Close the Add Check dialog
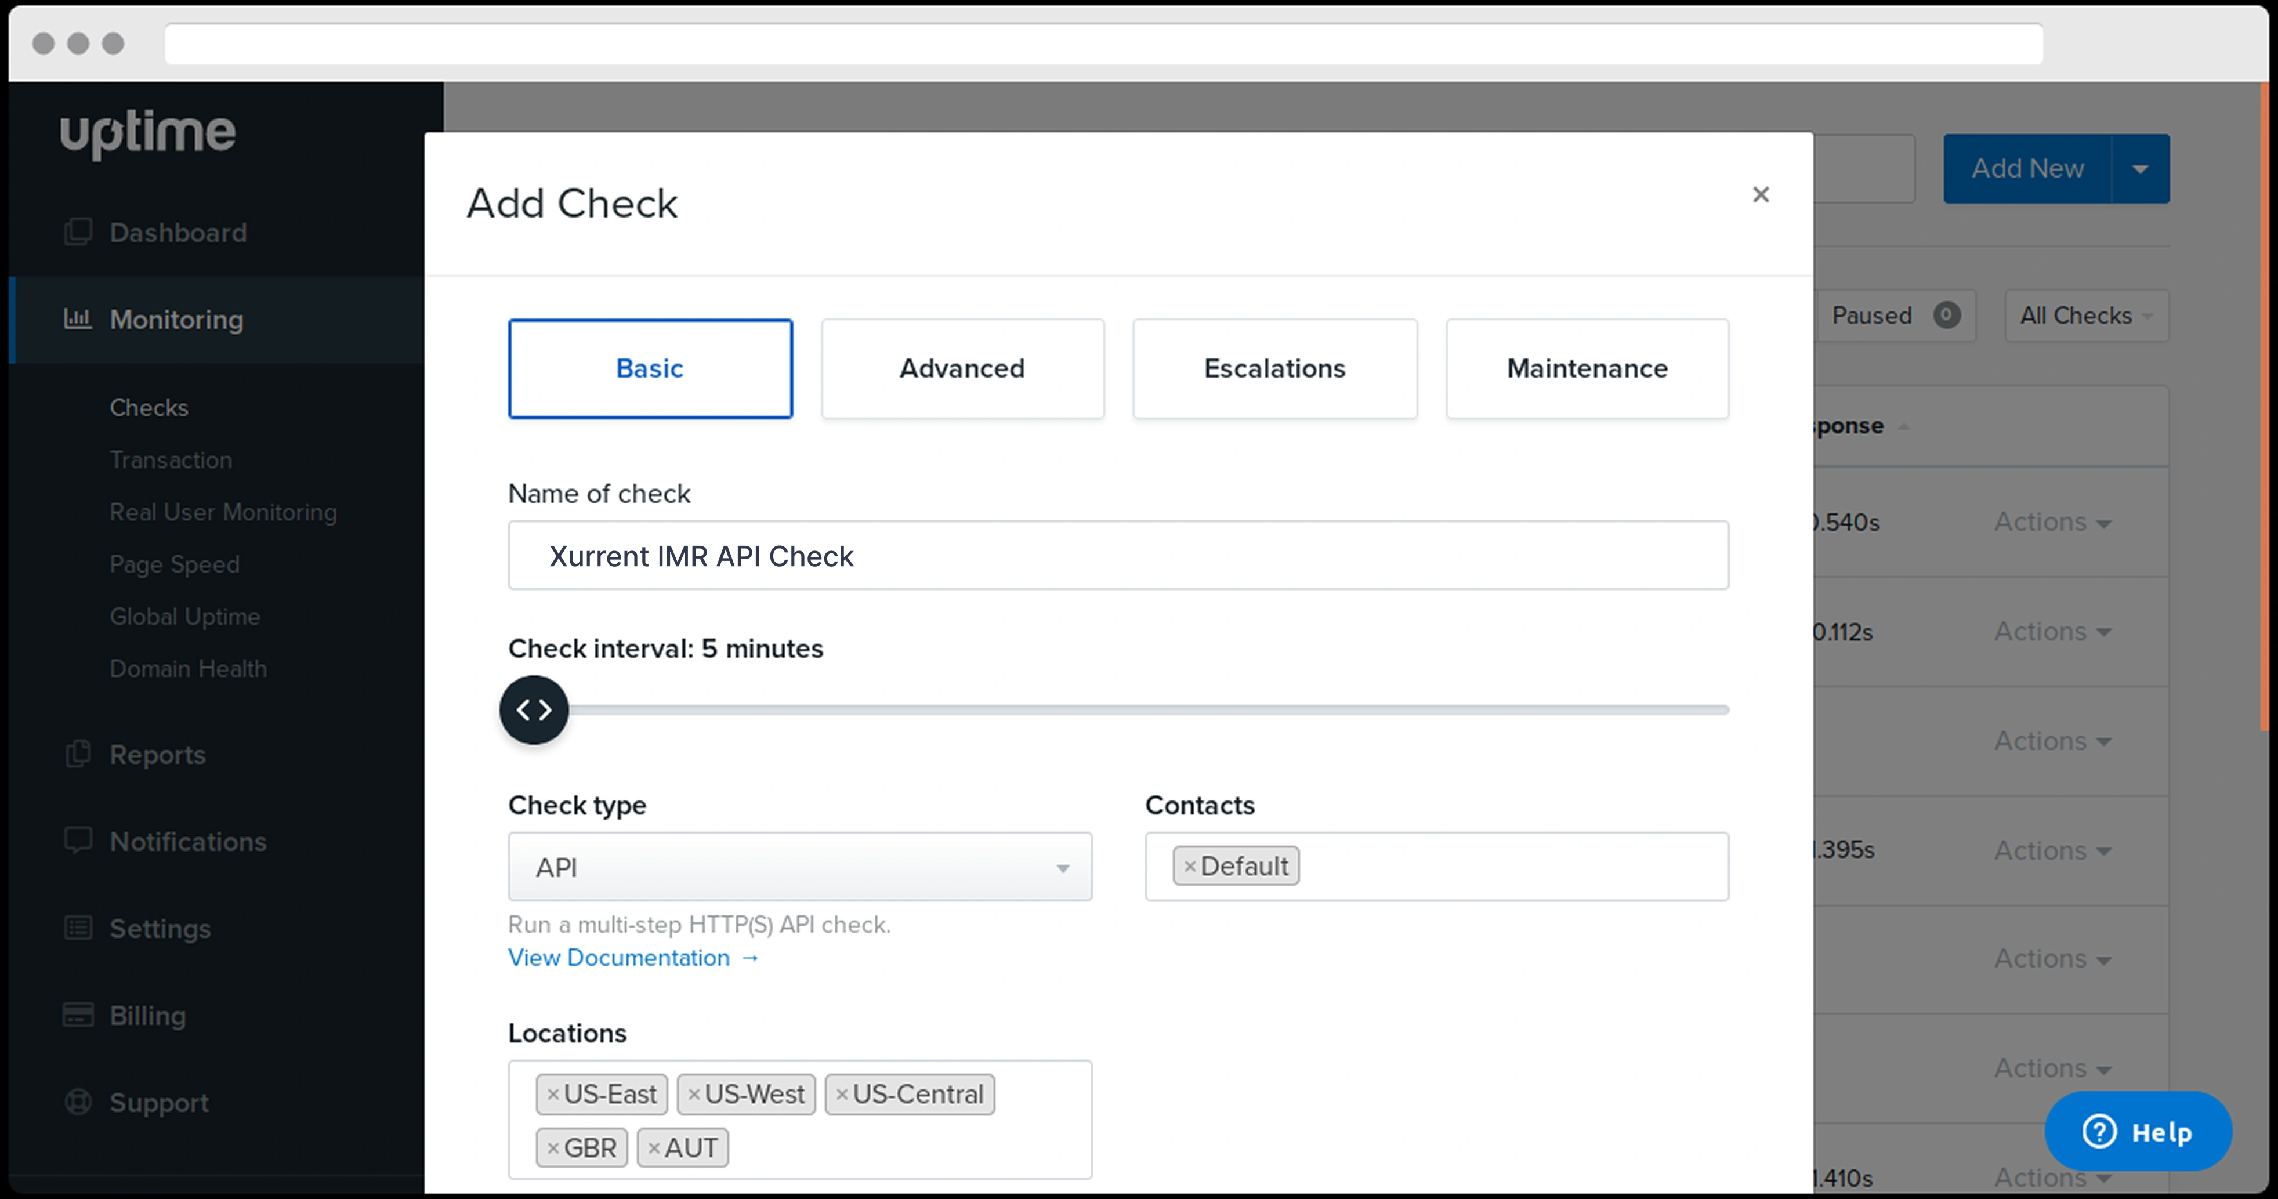The image size is (2278, 1199). (x=1760, y=194)
